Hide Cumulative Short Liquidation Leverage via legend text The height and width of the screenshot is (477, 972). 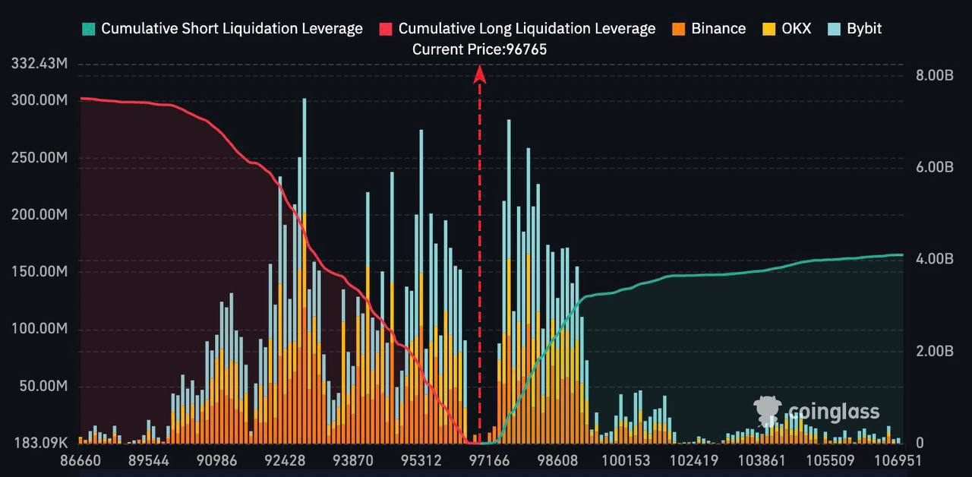pyautogui.click(x=232, y=29)
